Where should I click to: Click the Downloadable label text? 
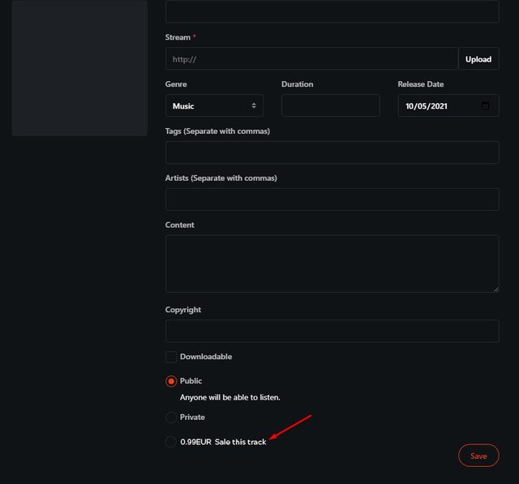(206, 357)
